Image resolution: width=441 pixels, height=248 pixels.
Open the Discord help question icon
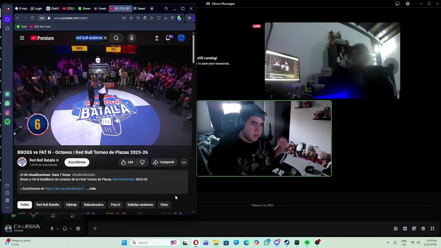[x=408, y=4]
